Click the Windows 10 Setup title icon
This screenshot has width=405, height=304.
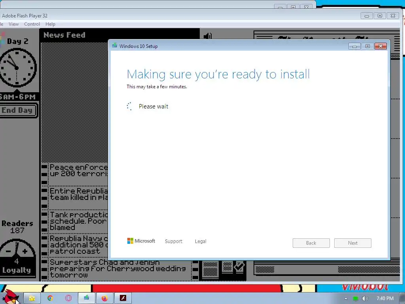pyautogui.click(x=114, y=46)
